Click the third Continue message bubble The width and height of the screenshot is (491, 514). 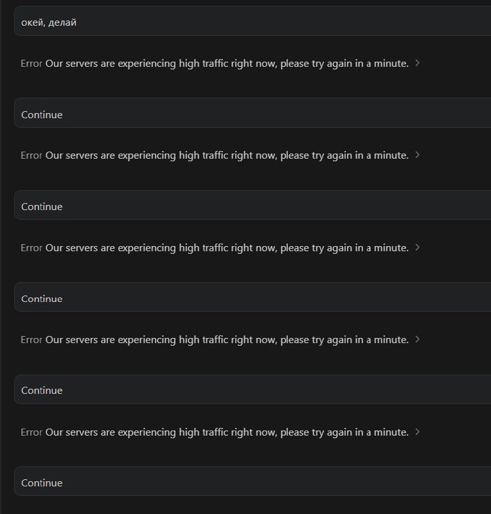click(x=253, y=297)
